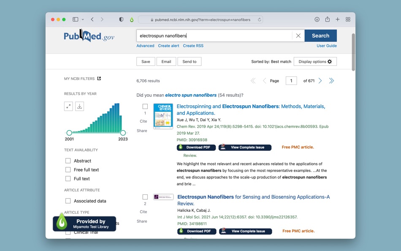Screen dimensions: 401x251
Task: Select the 2023 end year slider handle
Action: click(x=123, y=133)
